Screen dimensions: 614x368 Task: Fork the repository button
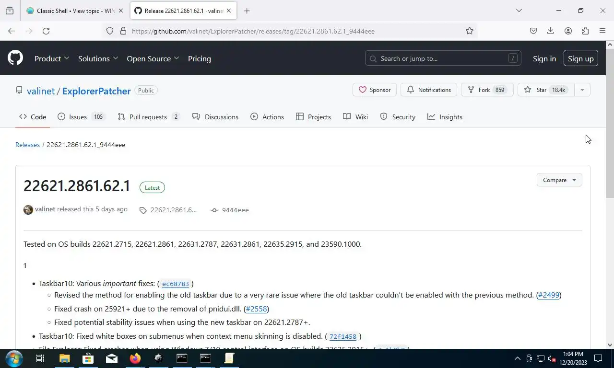pyautogui.click(x=487, y=90)
